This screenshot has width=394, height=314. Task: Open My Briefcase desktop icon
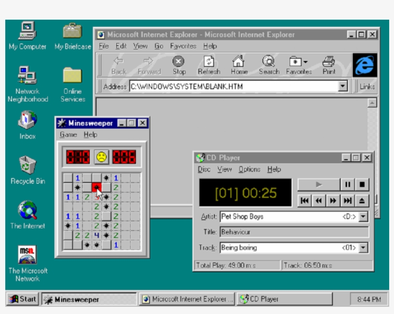(x=73, y=36)
